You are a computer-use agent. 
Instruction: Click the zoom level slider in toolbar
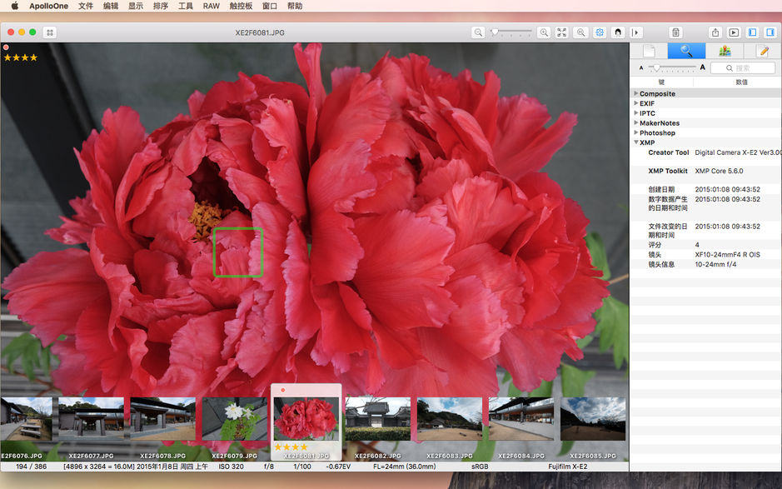point(511,32)
